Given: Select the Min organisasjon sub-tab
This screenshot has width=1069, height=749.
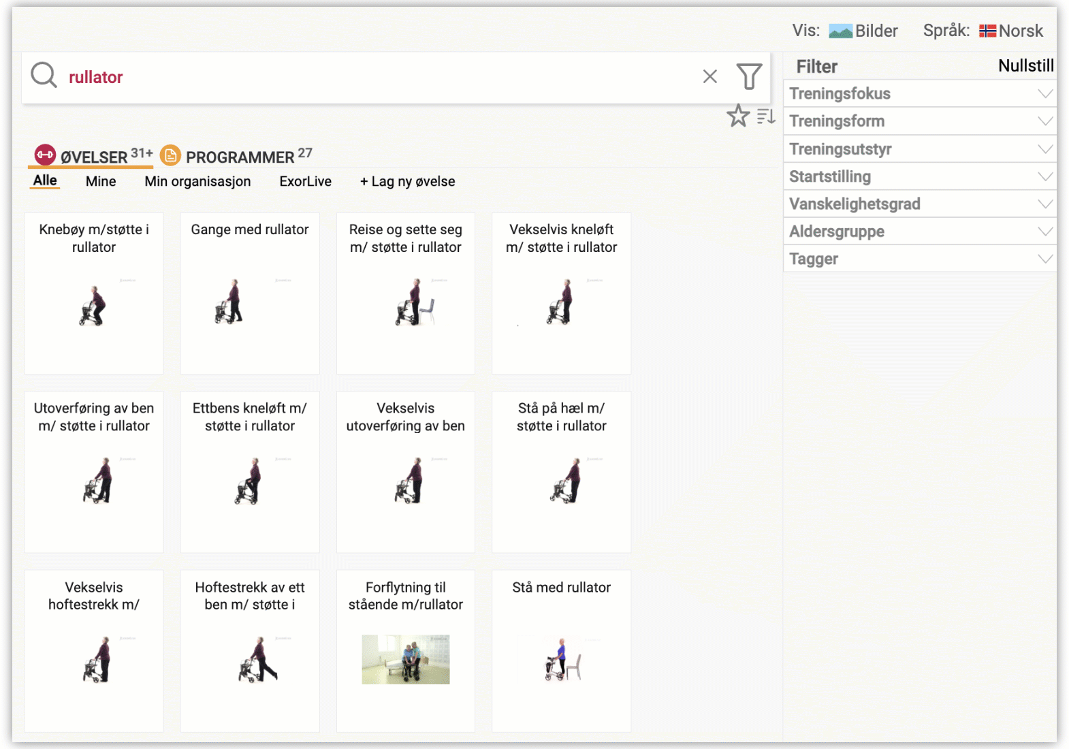Looking at the screenshot, I should pos(197,182).
